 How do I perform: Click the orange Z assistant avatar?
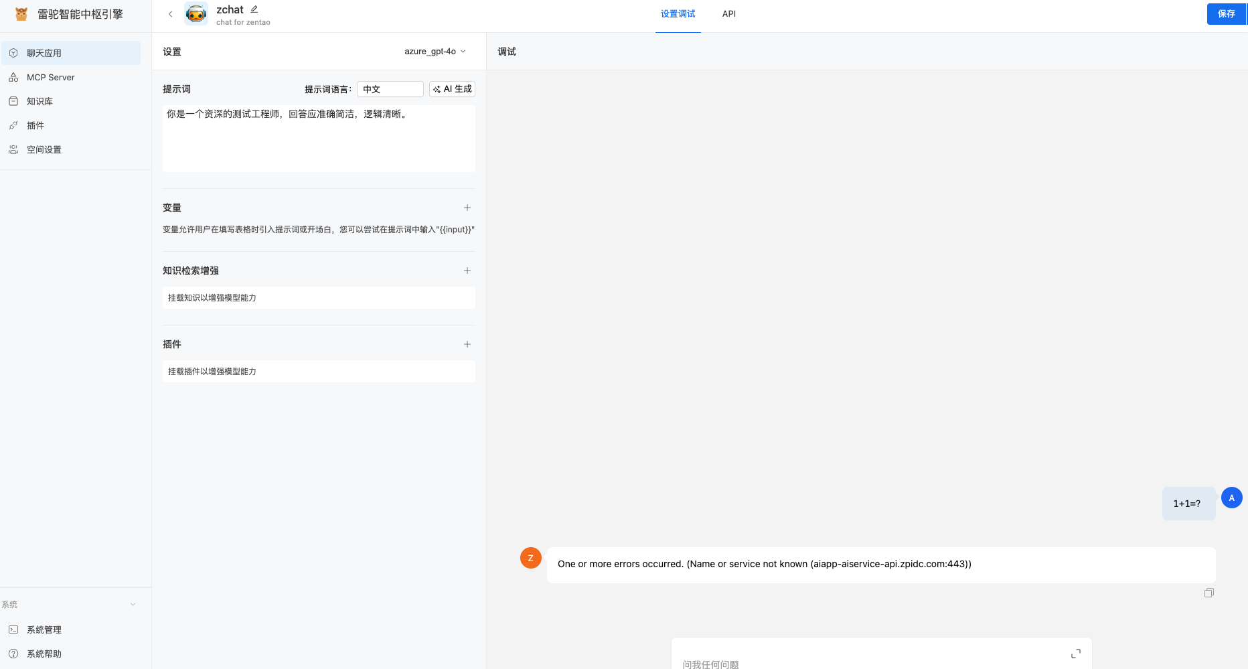531,558
